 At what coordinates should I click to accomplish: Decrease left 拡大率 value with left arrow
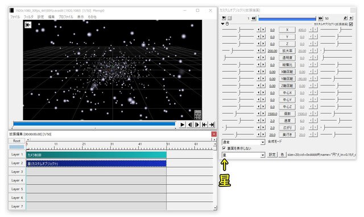click(259, 50)
